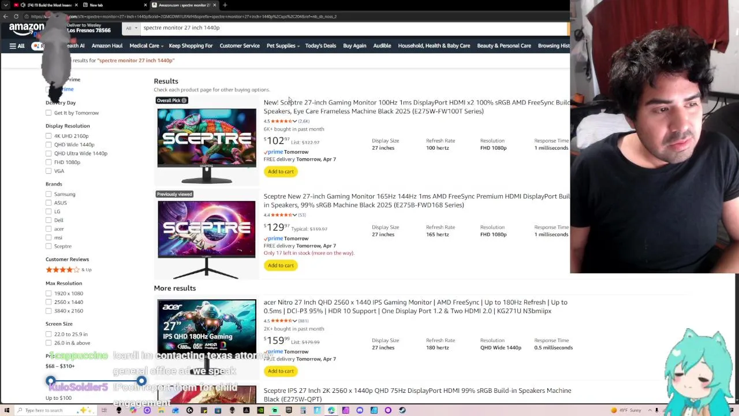Screen dimensions: 739x416
Task: Click the Overall Pick info icon
Action: tap(184, 101)
